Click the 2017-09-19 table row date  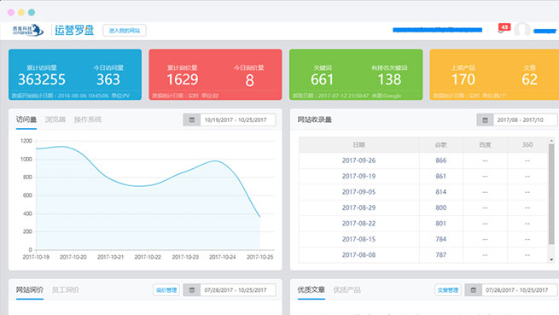(x=358, y=176)
